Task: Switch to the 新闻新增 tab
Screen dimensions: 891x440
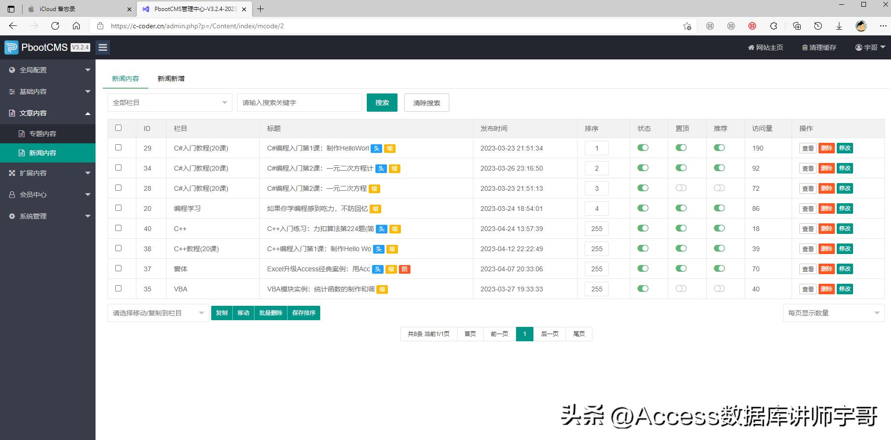Action: pyautogui.click(x=171, y=78)
